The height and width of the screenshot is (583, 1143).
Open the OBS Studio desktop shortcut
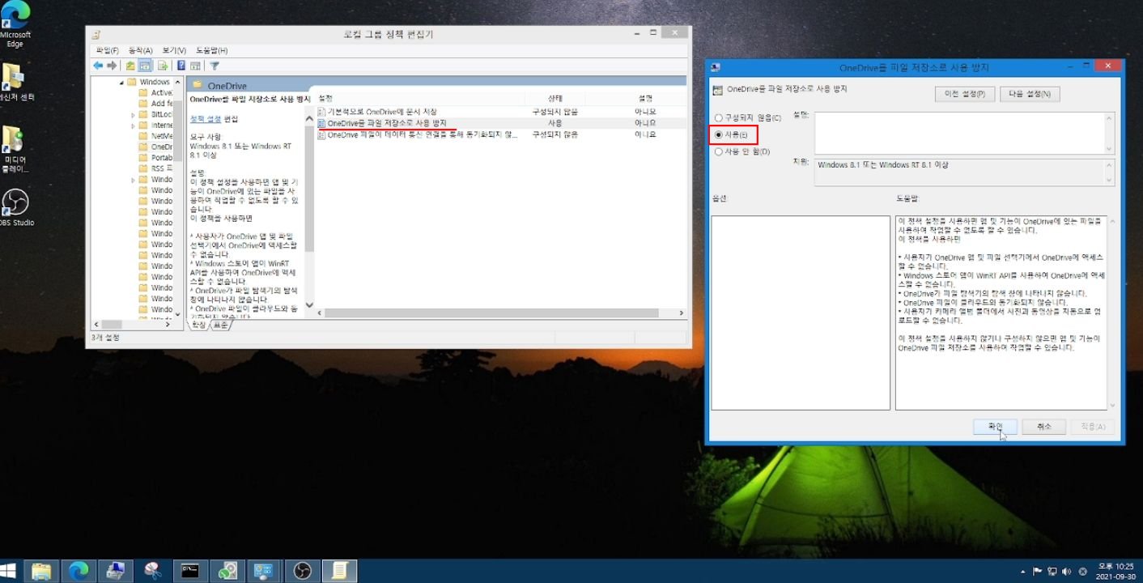[15, 208]
